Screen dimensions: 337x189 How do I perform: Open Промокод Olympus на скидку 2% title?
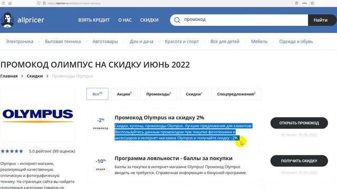[159, 118]
